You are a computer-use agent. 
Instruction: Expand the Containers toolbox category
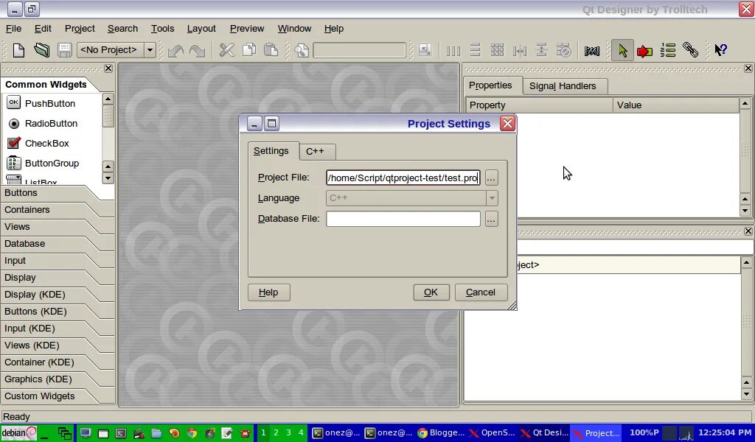(x=58, y=210)
